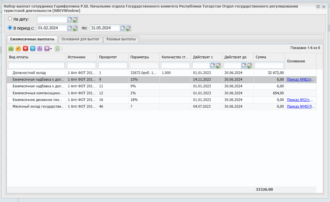Screen dimensions: 330x202
Task: Open calendar in Действует до filter
Action: point(244,65)
